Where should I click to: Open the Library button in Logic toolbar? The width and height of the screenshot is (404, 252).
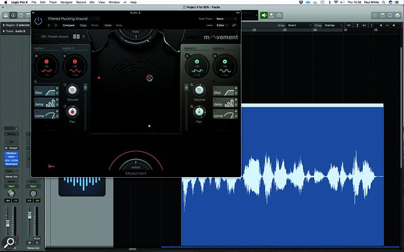6,16
